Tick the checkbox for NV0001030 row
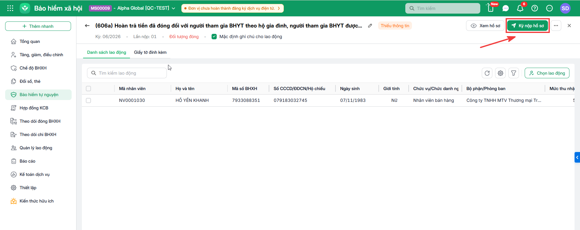This screenshot has height=230, width=580. click(x=88, y=100)
